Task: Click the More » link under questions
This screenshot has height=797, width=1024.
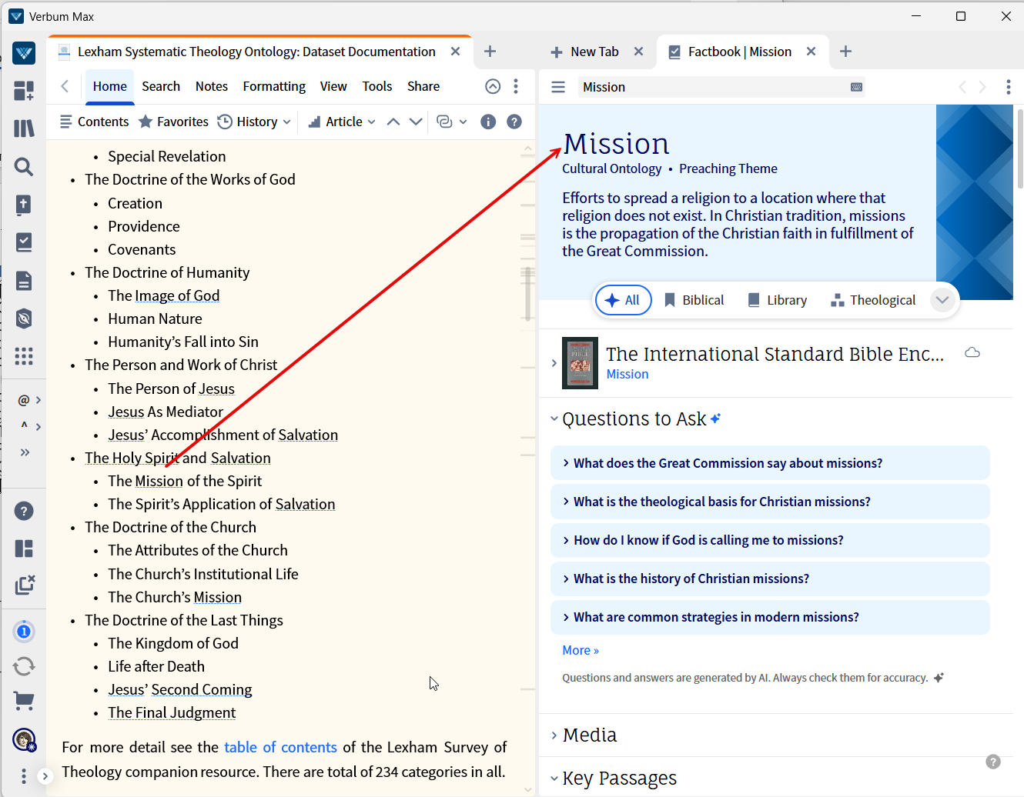Action: click(581, 650)
